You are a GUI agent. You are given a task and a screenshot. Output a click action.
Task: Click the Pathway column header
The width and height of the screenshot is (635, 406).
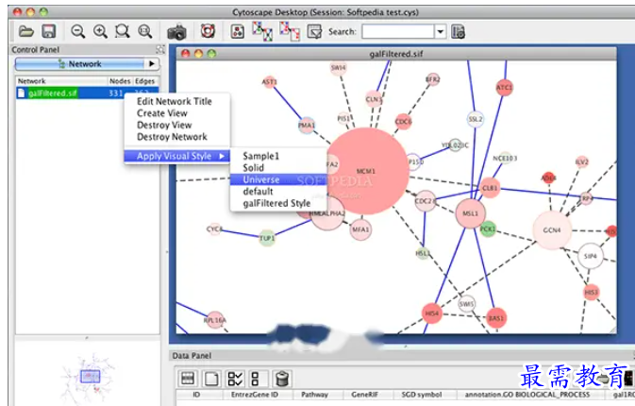coord(314,395)
